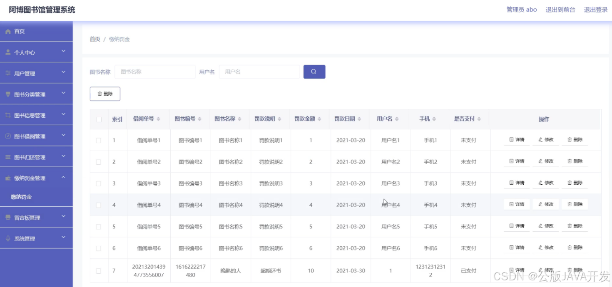Open the 系统管理 sidebar menu

point(36,238)
